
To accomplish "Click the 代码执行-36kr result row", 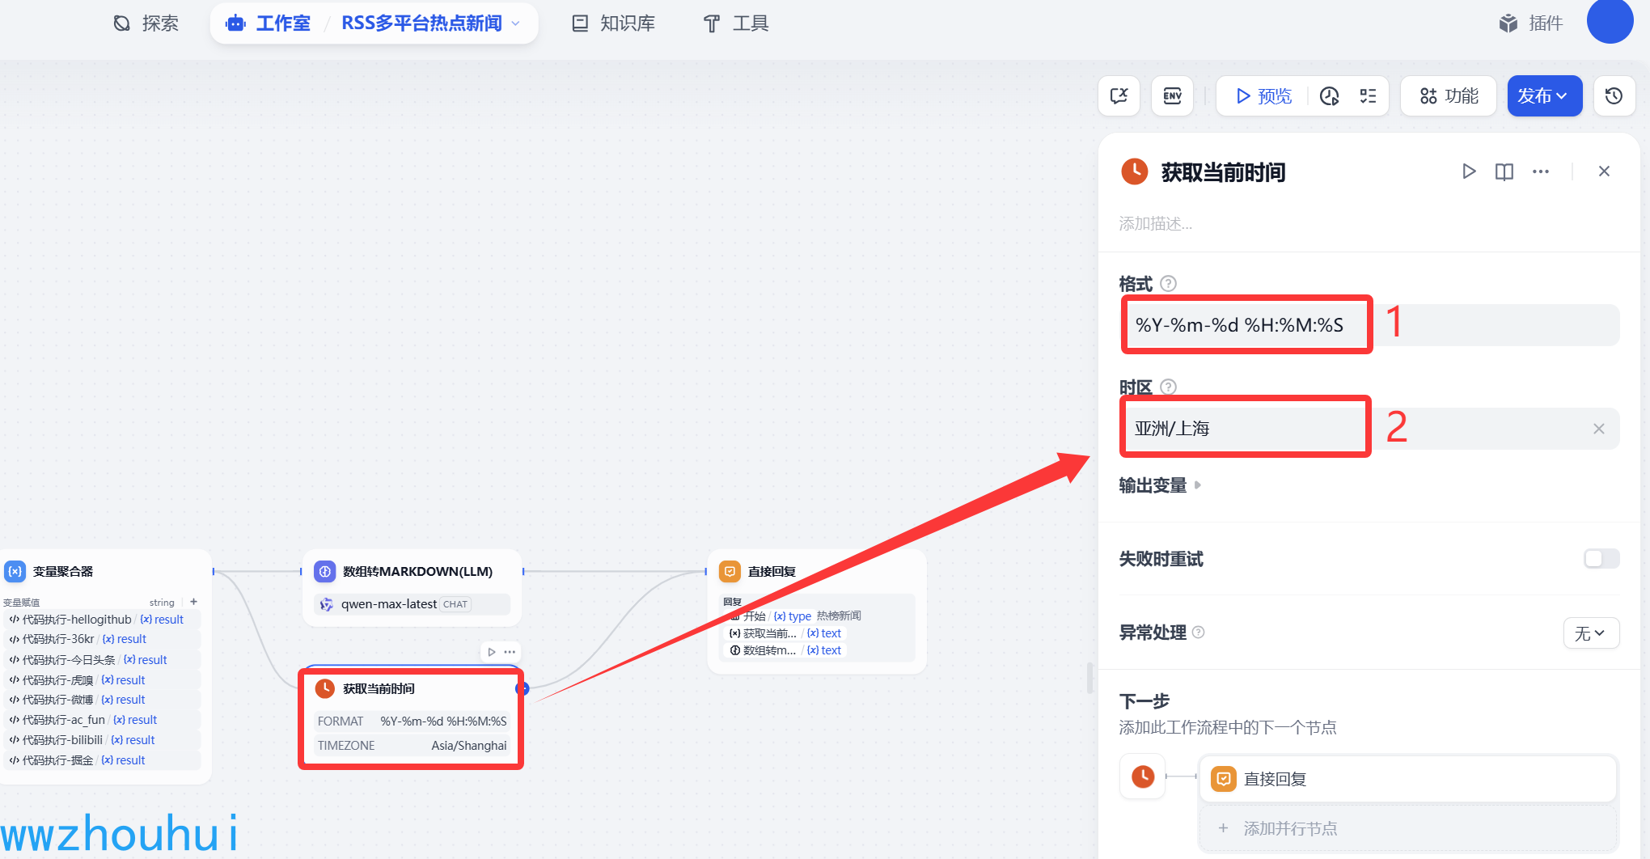I will click(102, 639).
